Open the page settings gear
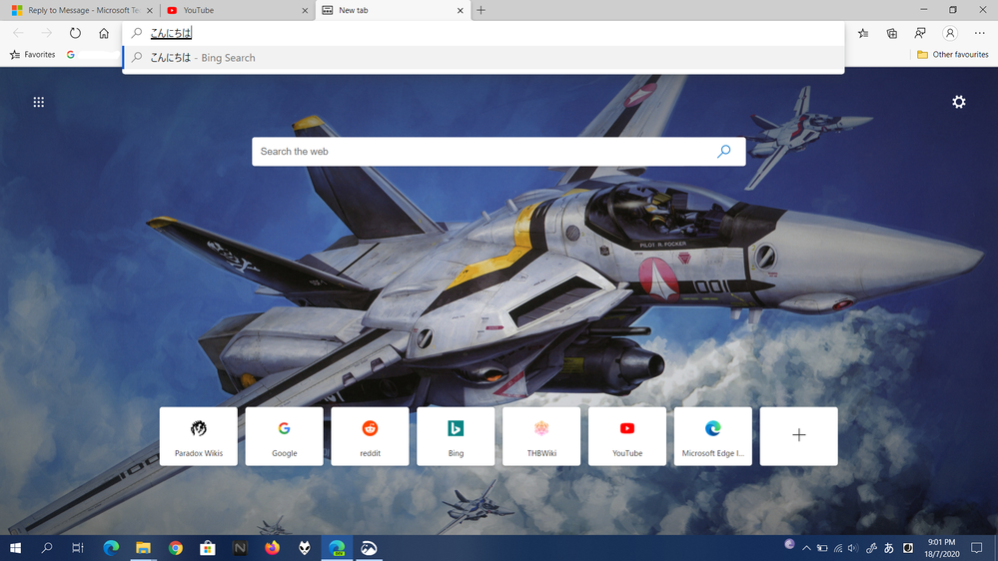Image resolution: width=998 pixels, height=561 pixels. (x=958, y=102)
